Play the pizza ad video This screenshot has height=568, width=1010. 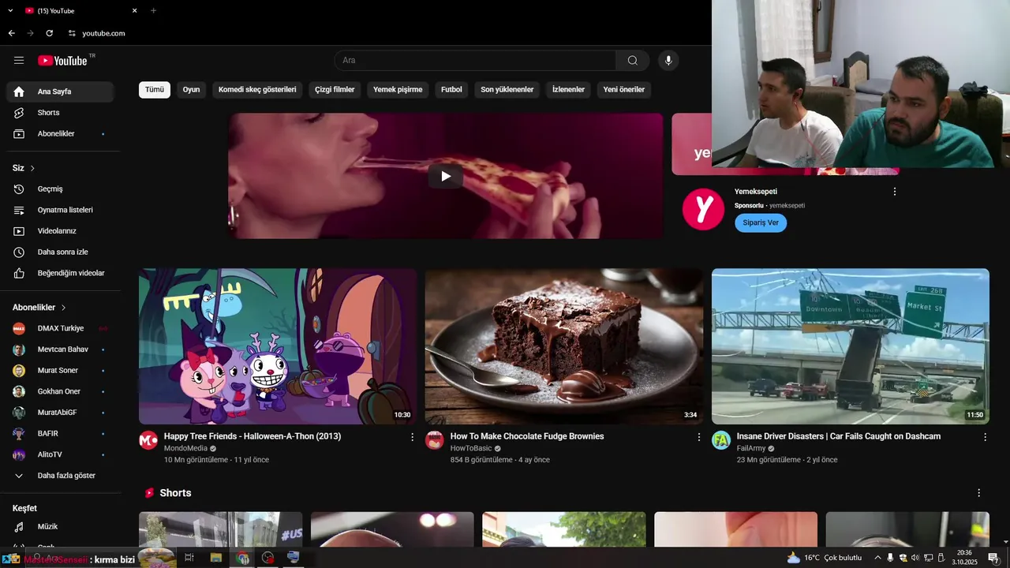446,176
